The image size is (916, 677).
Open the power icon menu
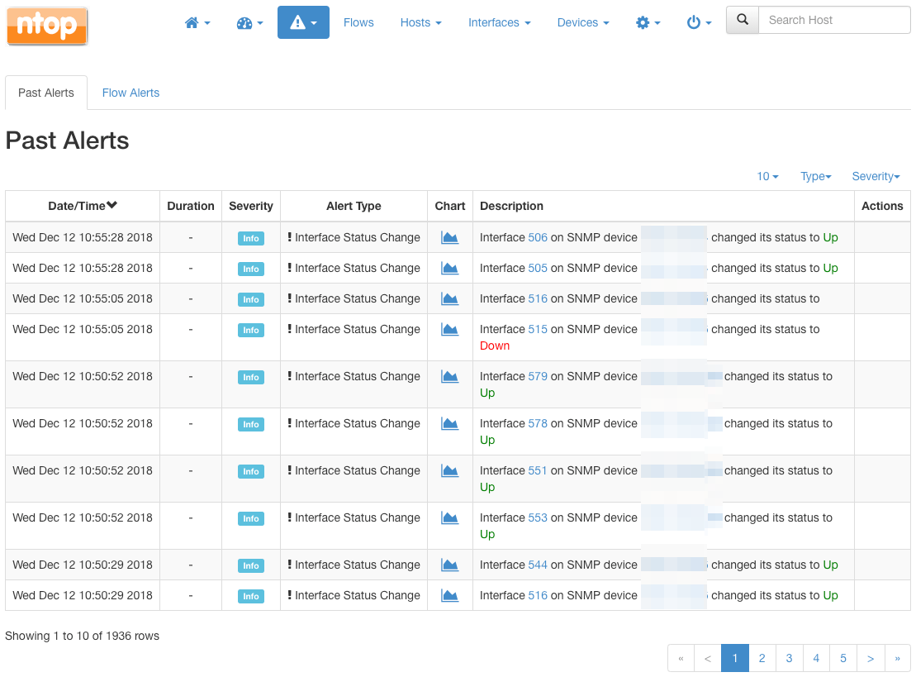click(x=699, y=23)
